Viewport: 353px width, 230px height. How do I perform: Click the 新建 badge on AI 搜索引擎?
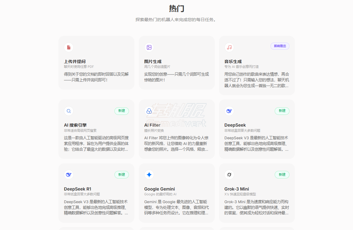point(121,111)
